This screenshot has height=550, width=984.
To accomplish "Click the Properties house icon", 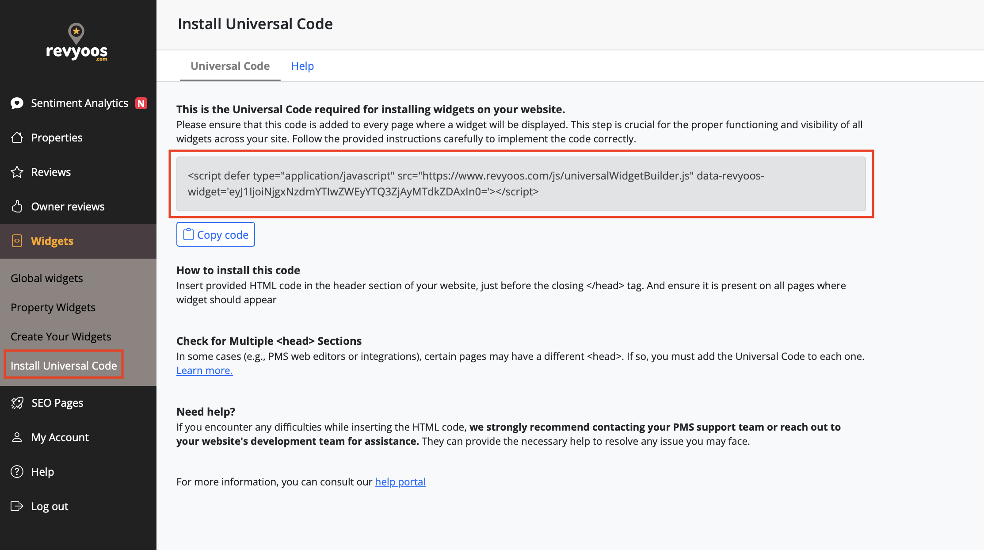I will click(x=17, y=137).
